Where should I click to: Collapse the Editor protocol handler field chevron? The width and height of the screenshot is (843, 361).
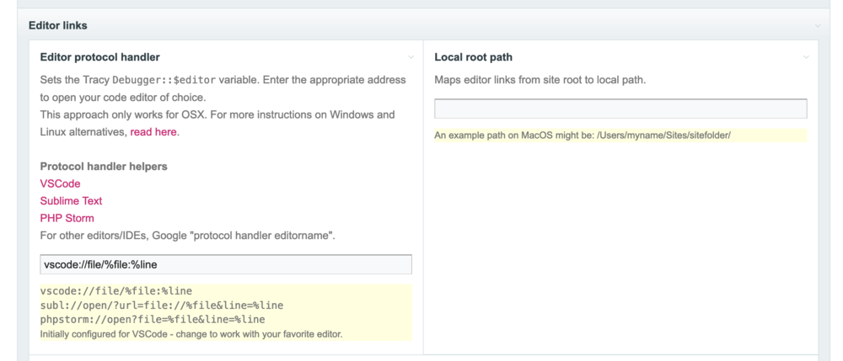coord(411,57)
